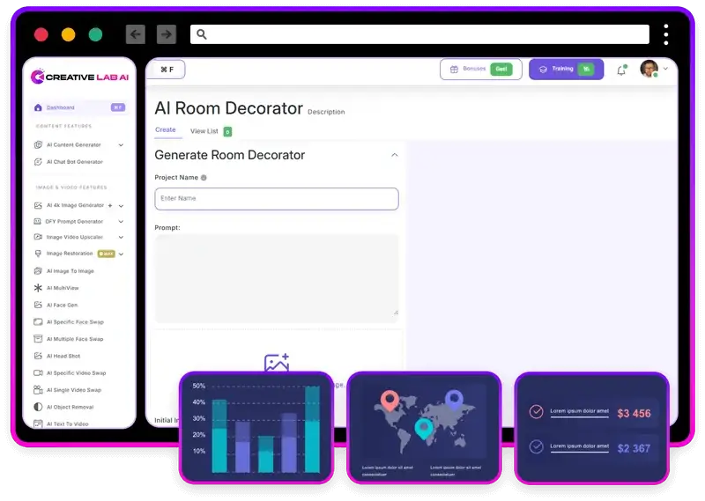Expand the AI Content Generator submenu
The height and width of the screenshot is (501, 705).
121,145
